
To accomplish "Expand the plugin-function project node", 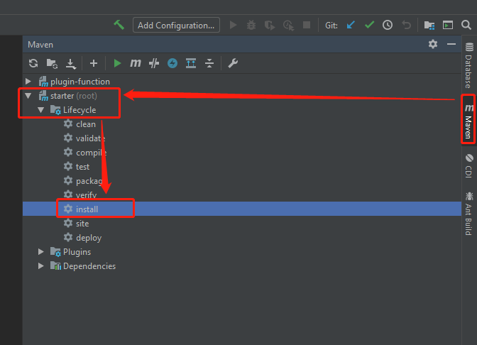I will tap(28, 81).
